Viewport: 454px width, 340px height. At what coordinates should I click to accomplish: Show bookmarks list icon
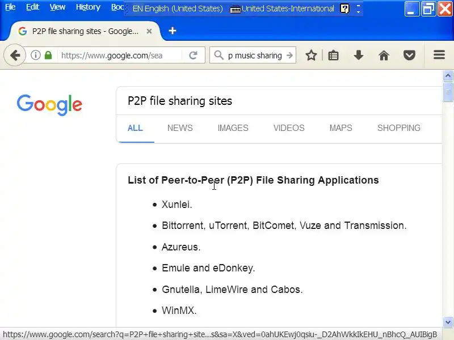333,55
